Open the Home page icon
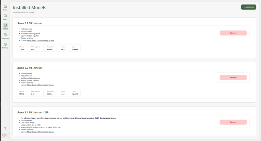The width and height of the screenshot is (261, 141). click(5, 6)
